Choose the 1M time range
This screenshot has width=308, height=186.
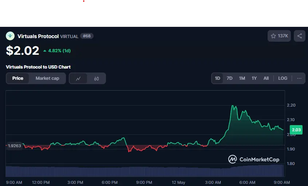[242, 78]
